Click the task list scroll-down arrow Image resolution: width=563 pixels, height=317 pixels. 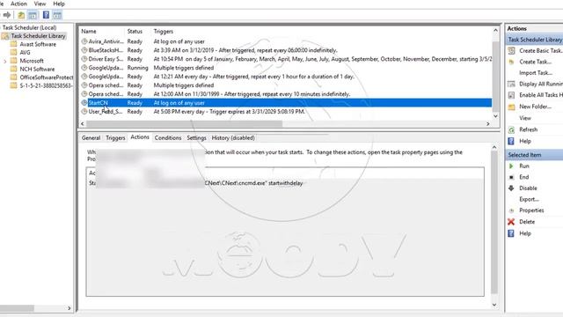tap(495, 116)
